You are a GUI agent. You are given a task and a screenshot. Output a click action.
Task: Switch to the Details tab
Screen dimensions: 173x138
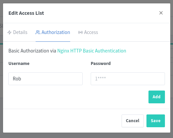pos(17,32)
